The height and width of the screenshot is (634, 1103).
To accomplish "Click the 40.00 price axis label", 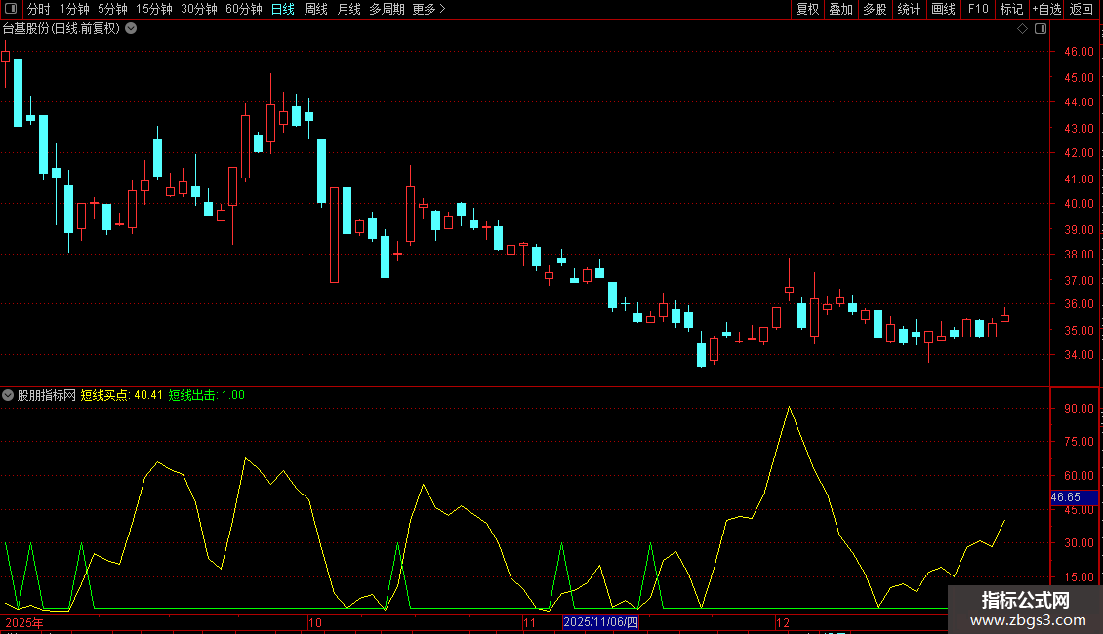I will click(1079, 204).
